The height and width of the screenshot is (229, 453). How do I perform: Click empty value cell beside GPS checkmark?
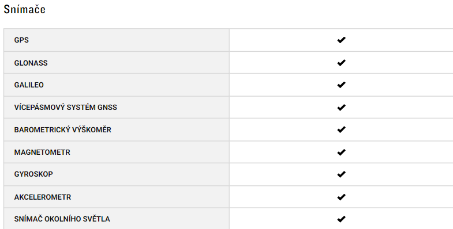405,40
